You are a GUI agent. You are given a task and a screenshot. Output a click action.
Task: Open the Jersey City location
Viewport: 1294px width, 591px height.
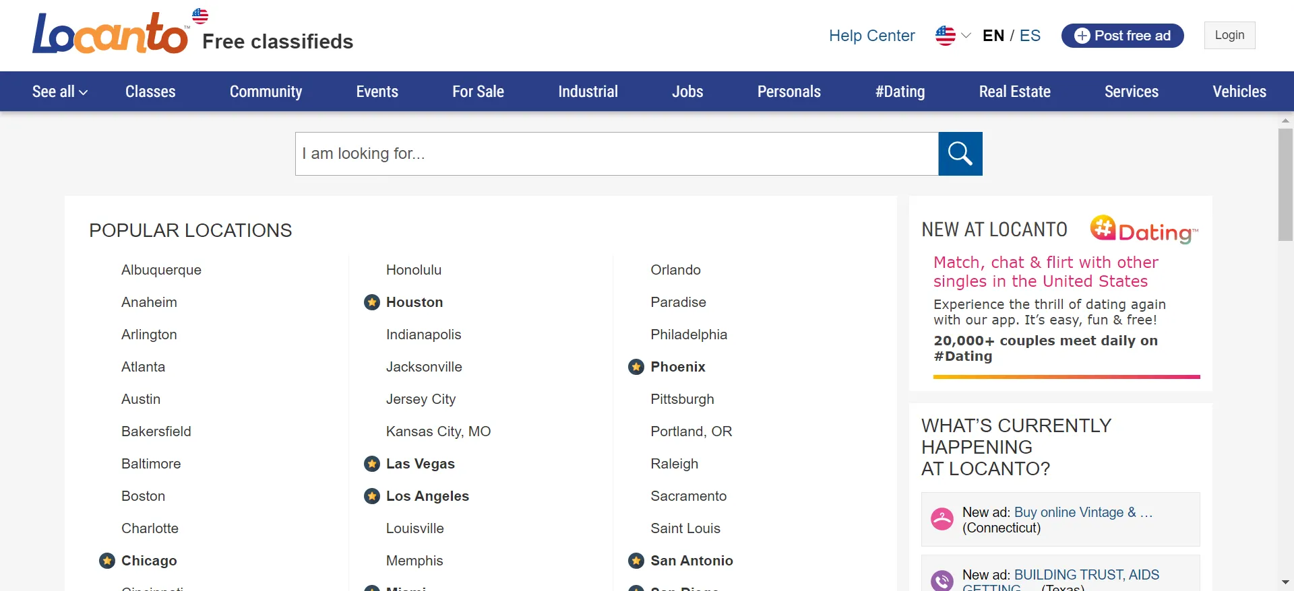point(421,399)
